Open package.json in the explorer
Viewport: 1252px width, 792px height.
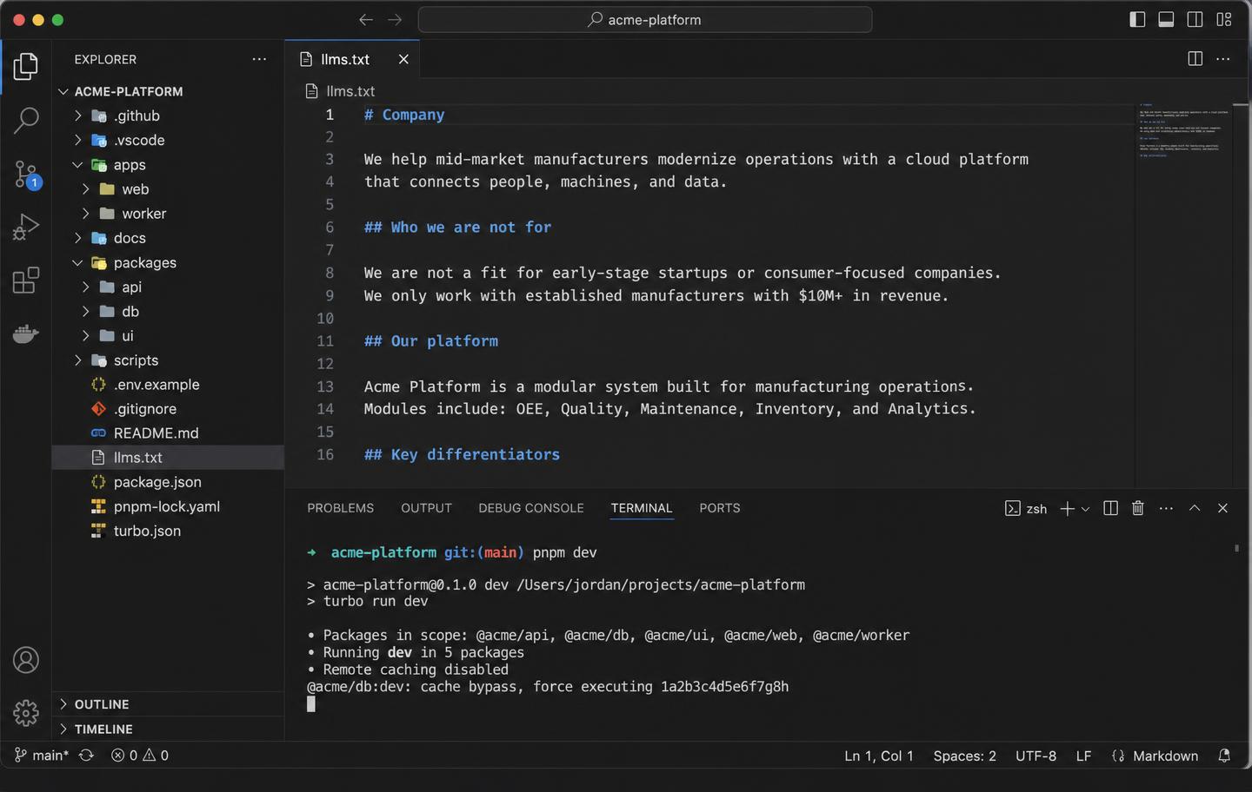pyautogui.click(x=168, y=482)
